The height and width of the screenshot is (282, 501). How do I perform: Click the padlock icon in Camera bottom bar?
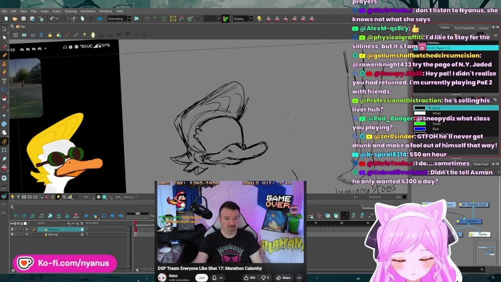coord(52,197)
